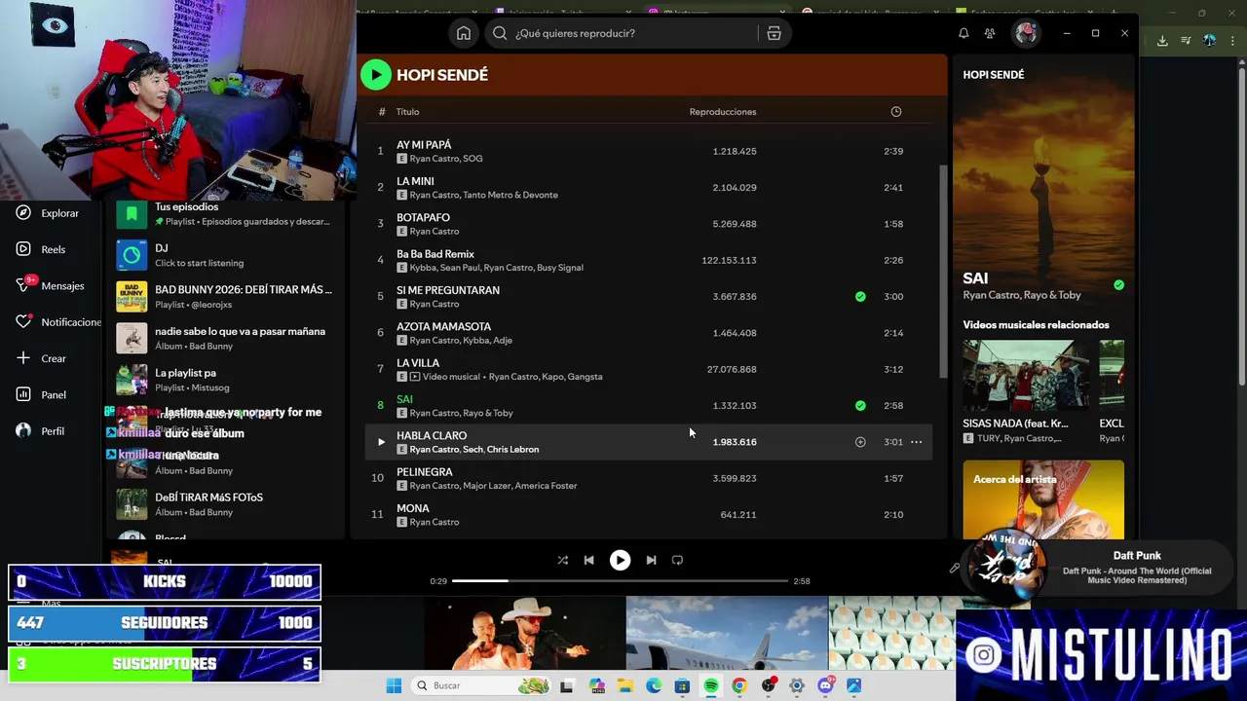Open Windows Start menu
The width and height of the screenshot is (1247, 701).
[x=394, y=685]
